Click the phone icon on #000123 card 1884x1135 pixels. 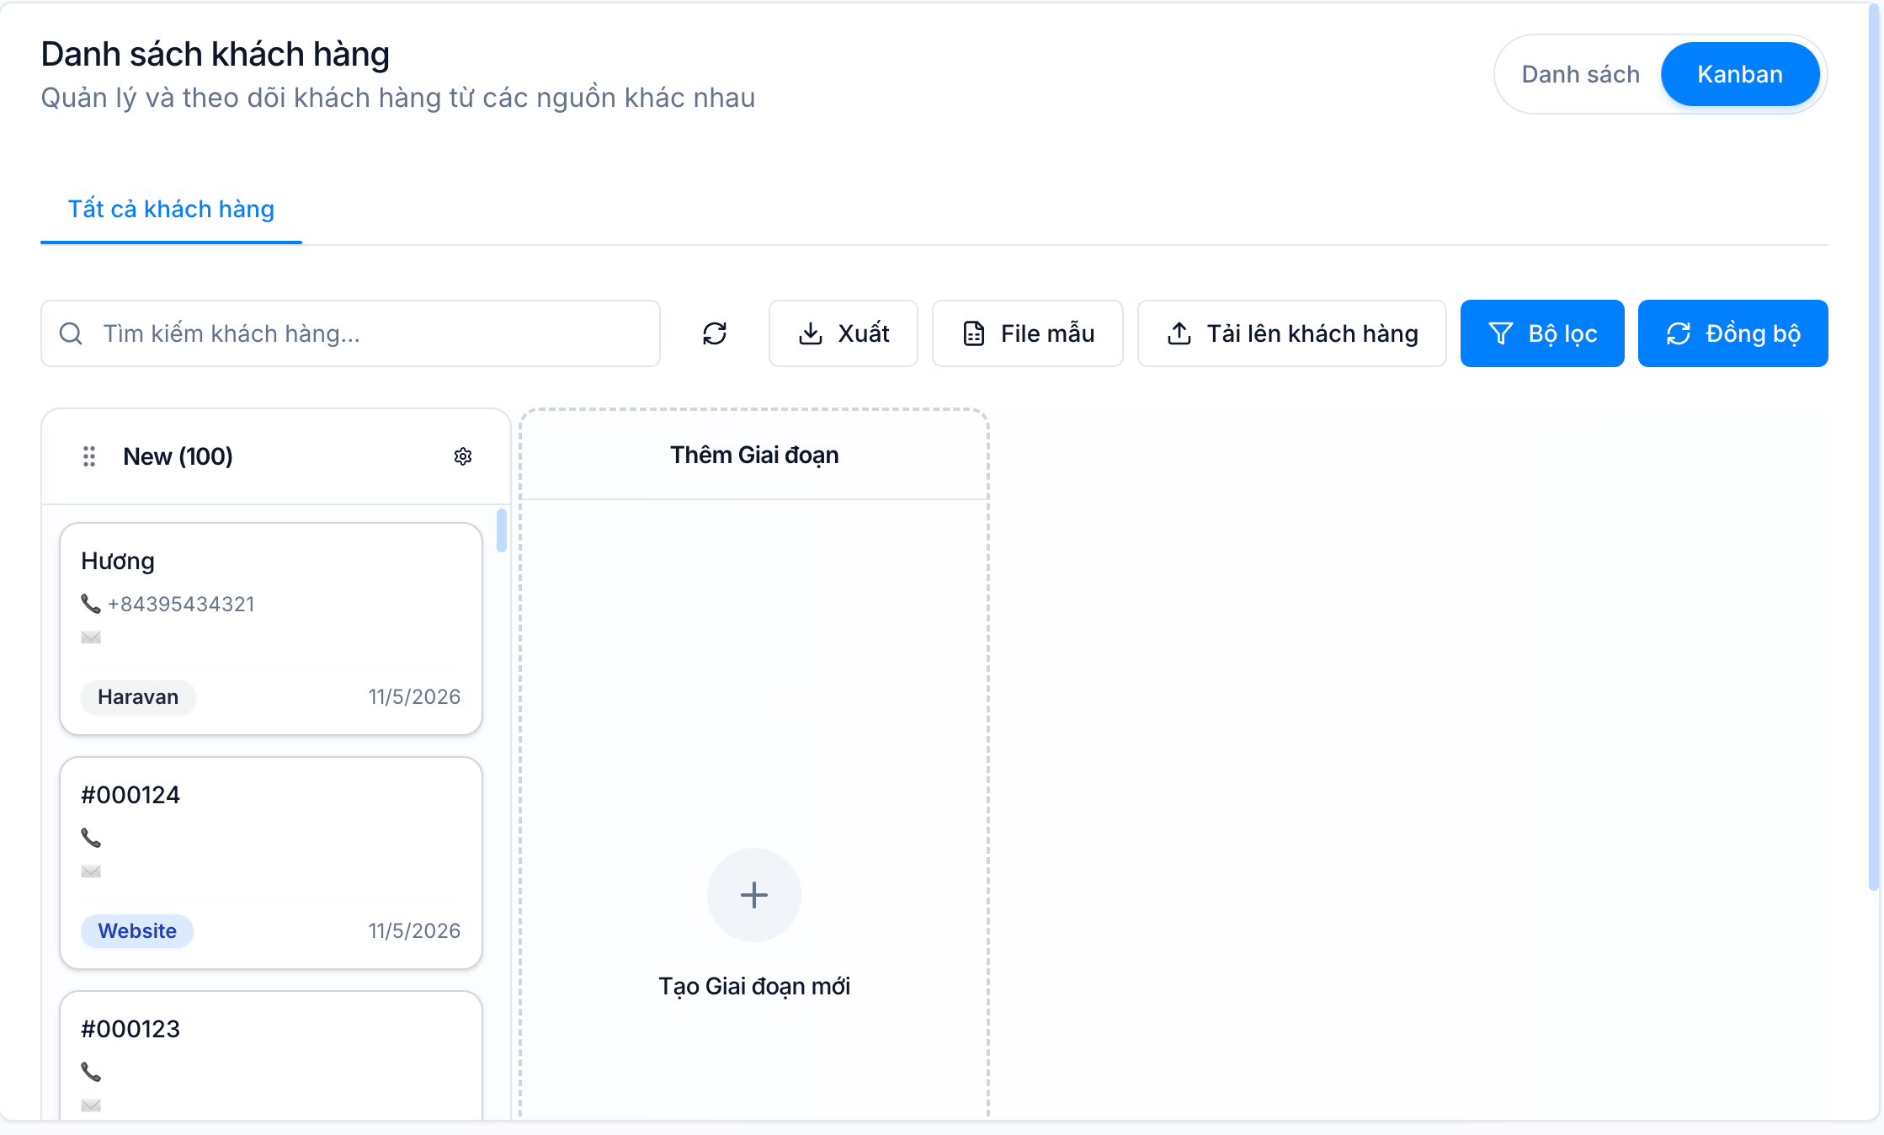coord(91,1072)
